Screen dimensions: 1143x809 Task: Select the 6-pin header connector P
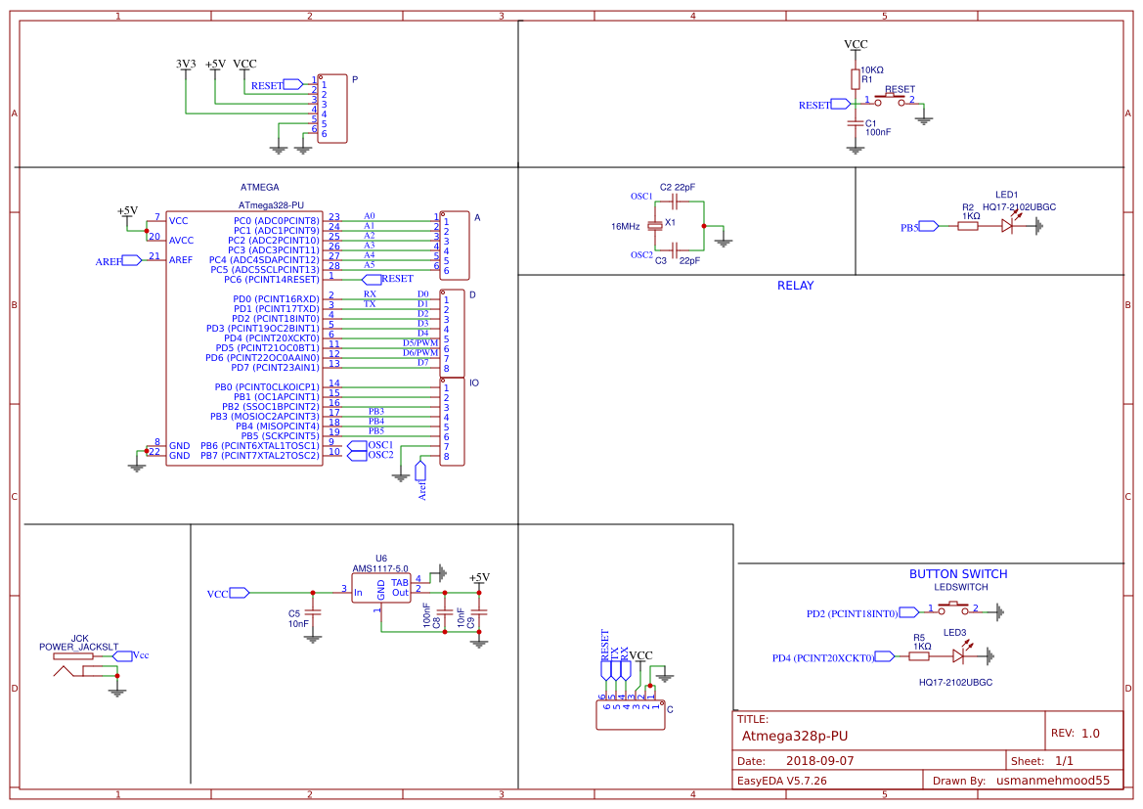click(x=331, y=108)
